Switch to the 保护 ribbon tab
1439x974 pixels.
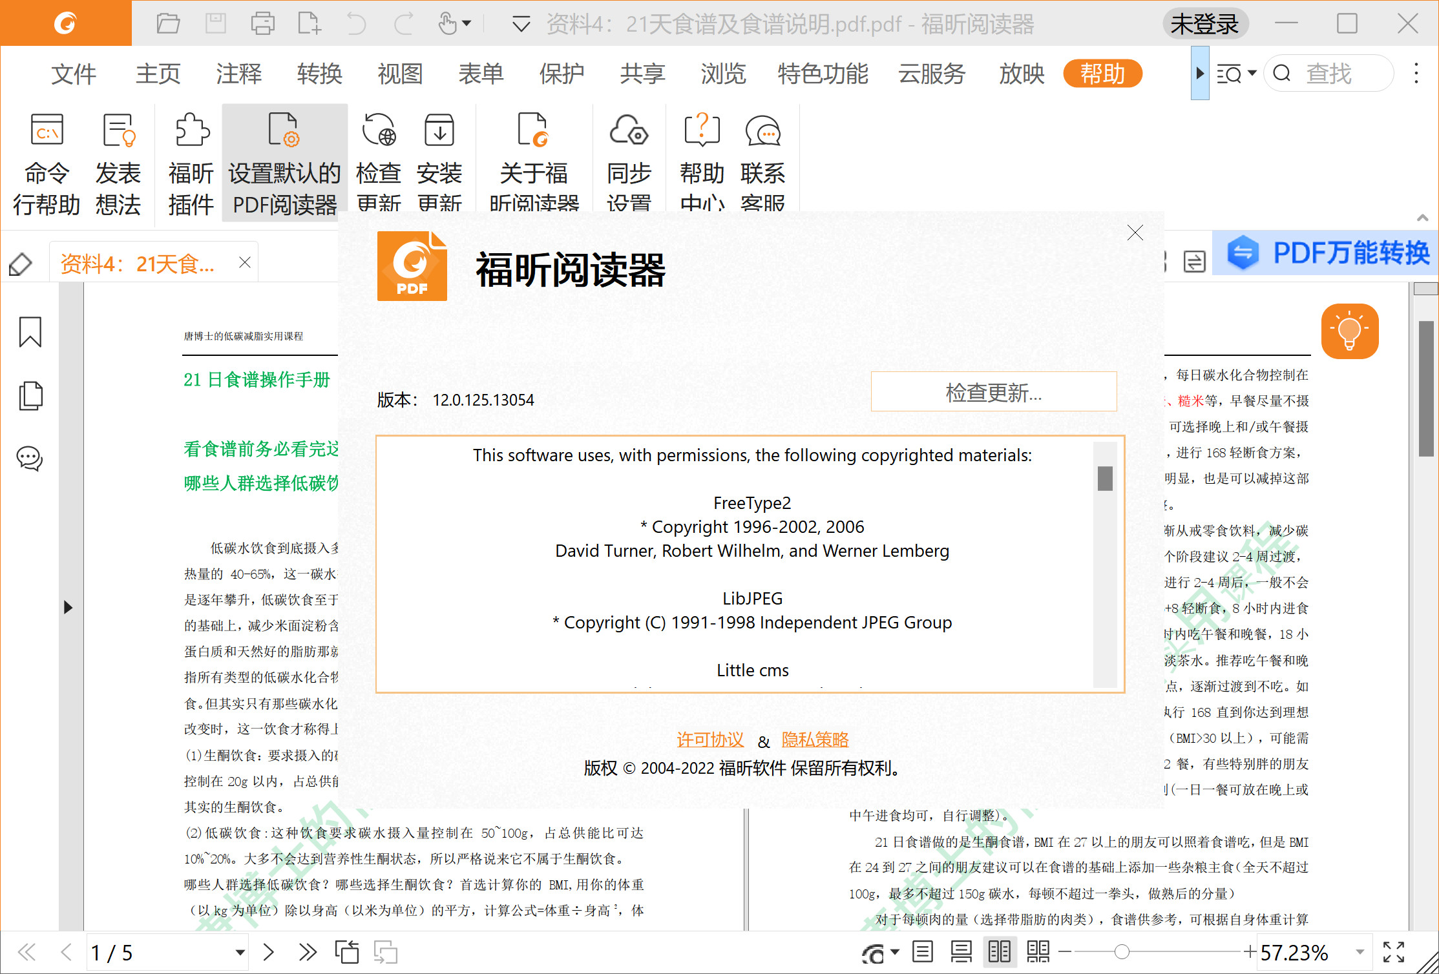point(562,74)
